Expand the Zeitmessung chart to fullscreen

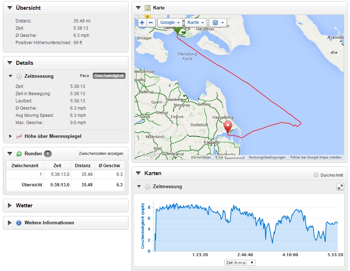[x=340, y=187]
